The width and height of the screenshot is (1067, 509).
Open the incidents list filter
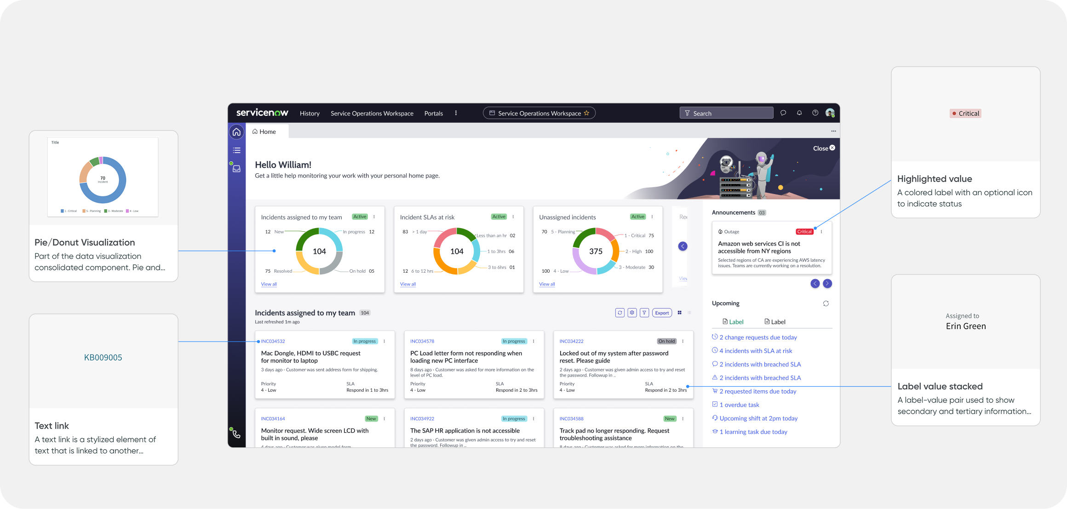coord(644,313)
